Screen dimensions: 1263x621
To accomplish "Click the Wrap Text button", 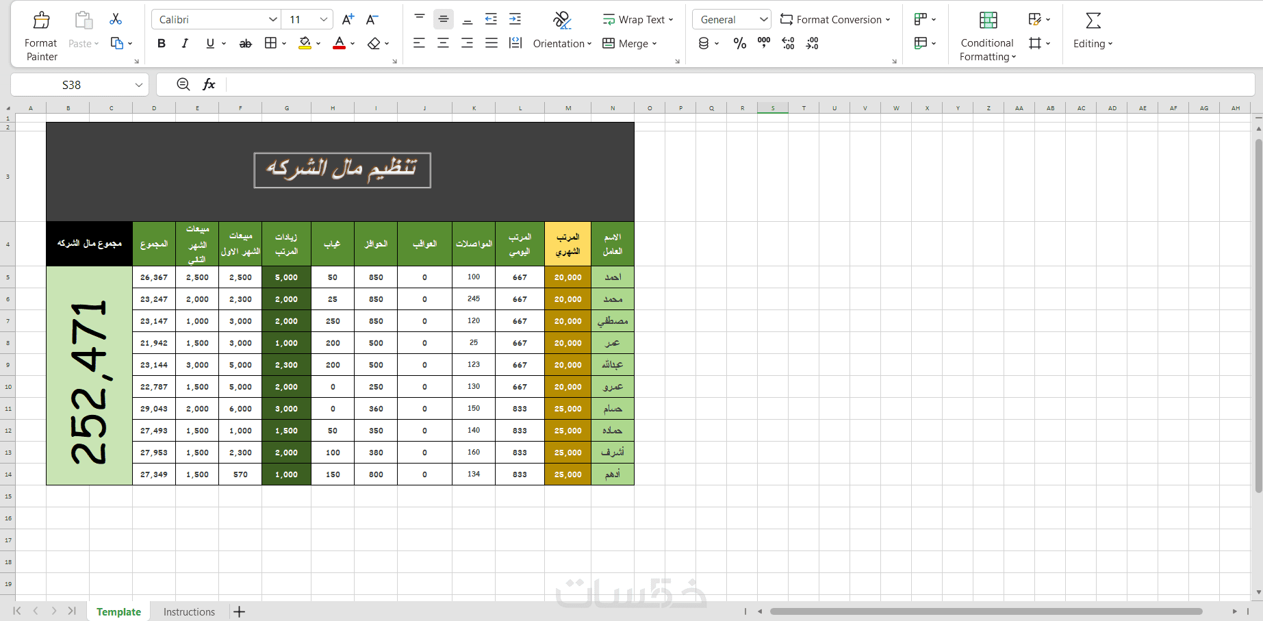I will point(638,20).
